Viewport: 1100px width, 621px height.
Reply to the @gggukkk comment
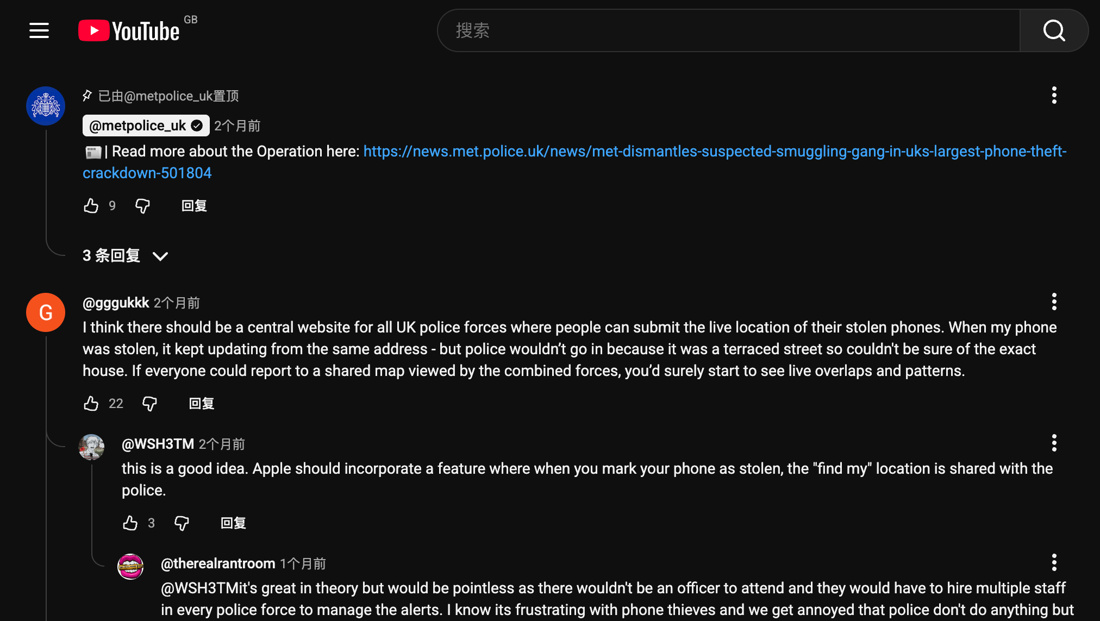point(202,404)
